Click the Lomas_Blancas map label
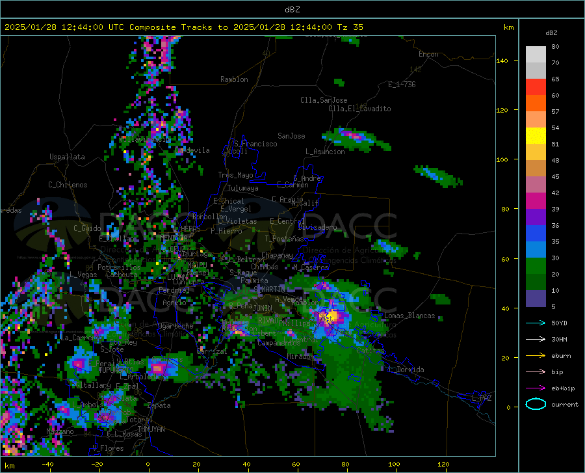This screenshot has width=585, height=473. point(409,316)
